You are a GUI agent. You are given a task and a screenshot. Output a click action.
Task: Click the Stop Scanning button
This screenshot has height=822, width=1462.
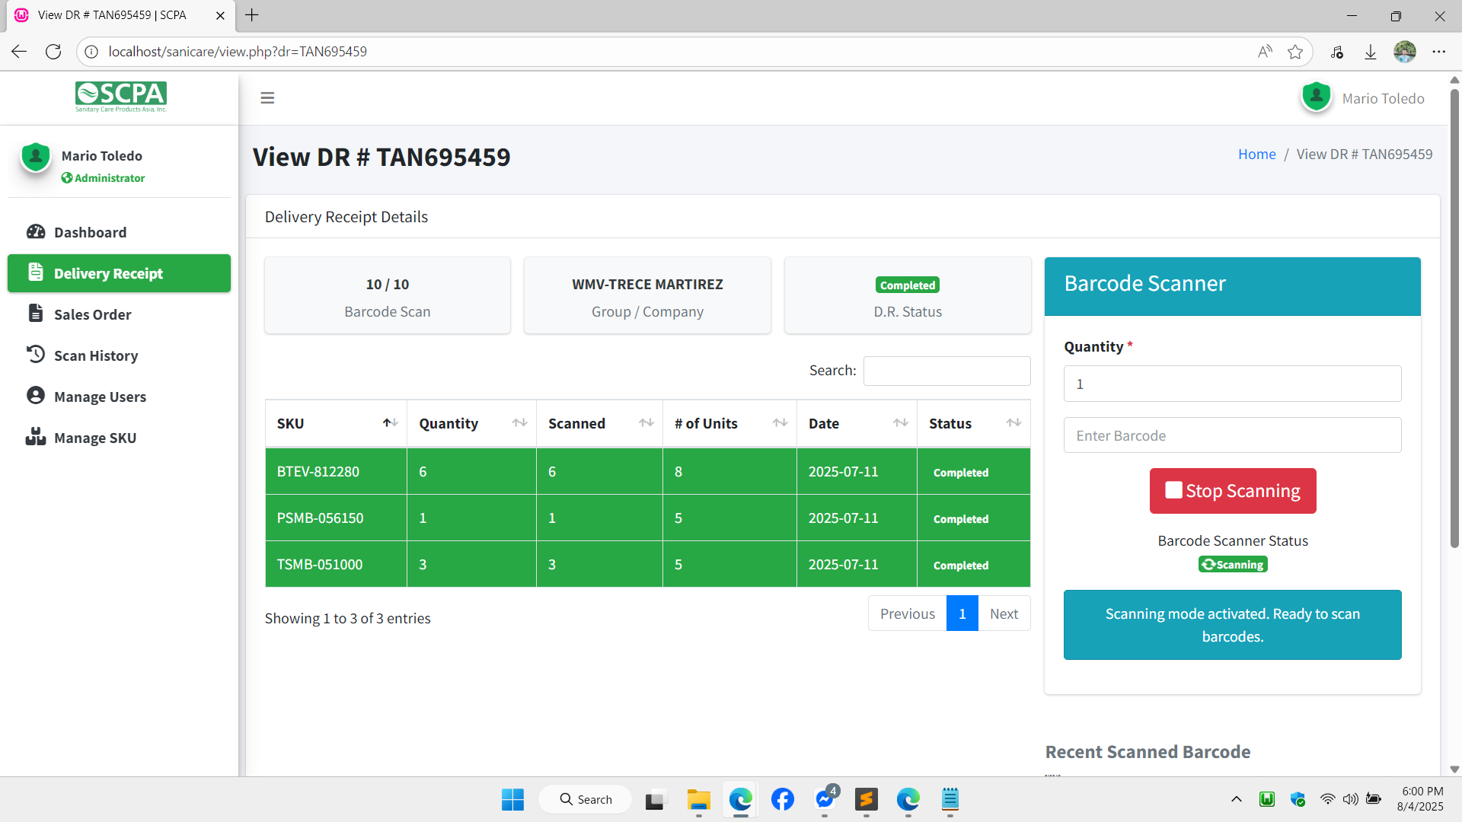coord(1232,491)
